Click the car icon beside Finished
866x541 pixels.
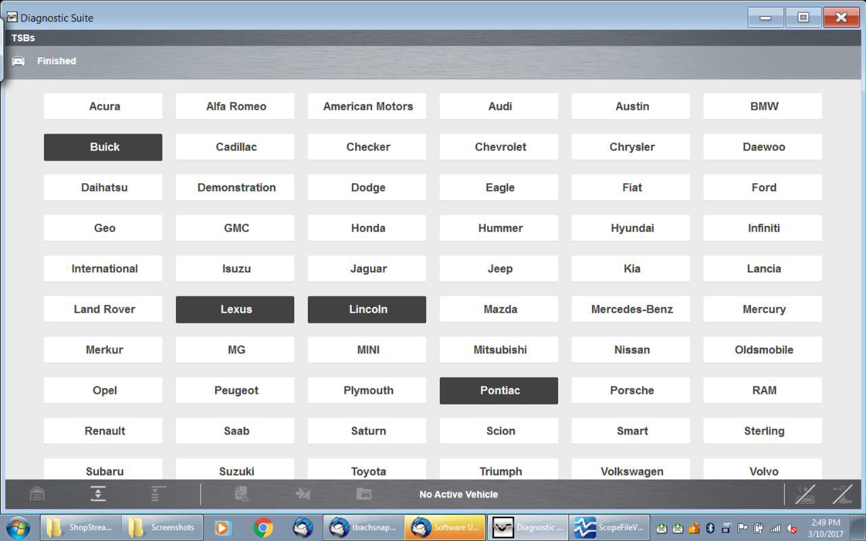[x=19, y=61]
